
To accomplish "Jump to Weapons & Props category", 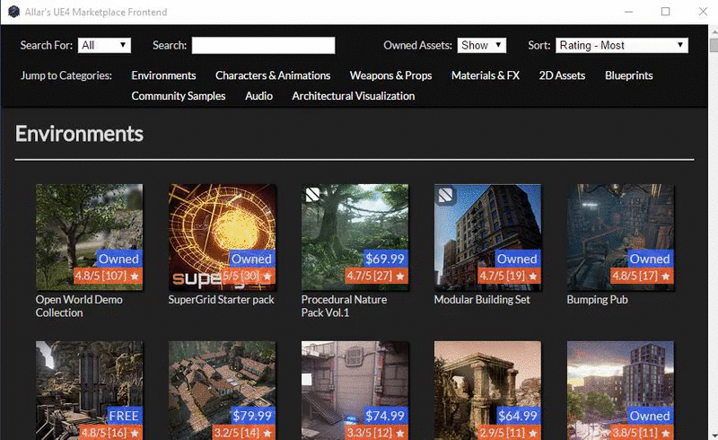I will (x=390, y=75).
